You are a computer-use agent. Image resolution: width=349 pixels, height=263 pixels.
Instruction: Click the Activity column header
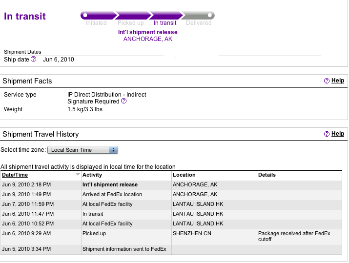tap(92, 175)
